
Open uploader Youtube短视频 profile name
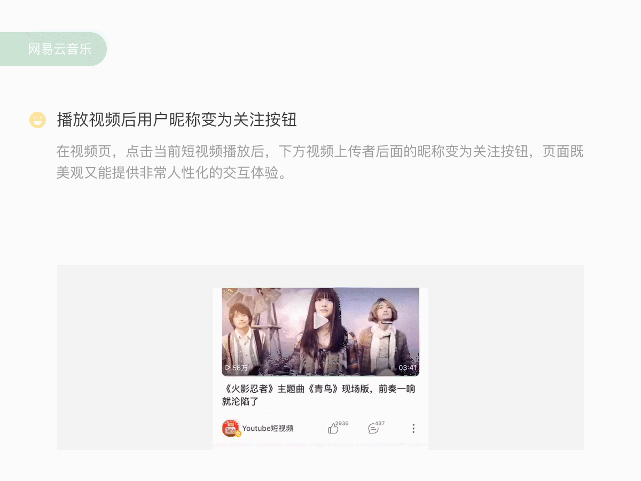[268, 429]
